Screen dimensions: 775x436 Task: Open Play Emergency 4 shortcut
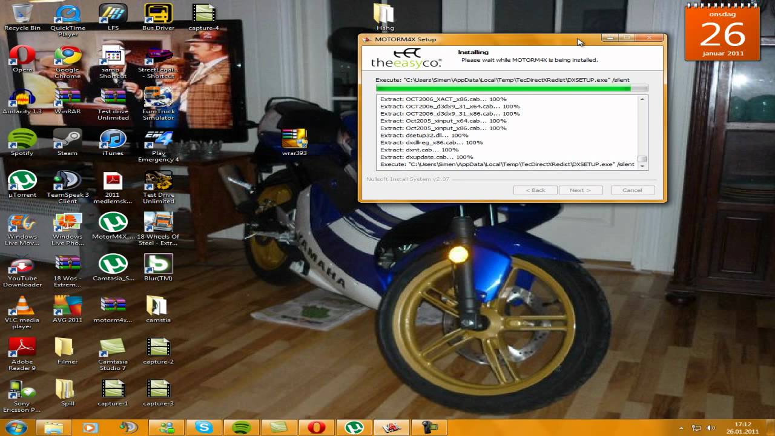pyautogui.click(x=158, y=145)
